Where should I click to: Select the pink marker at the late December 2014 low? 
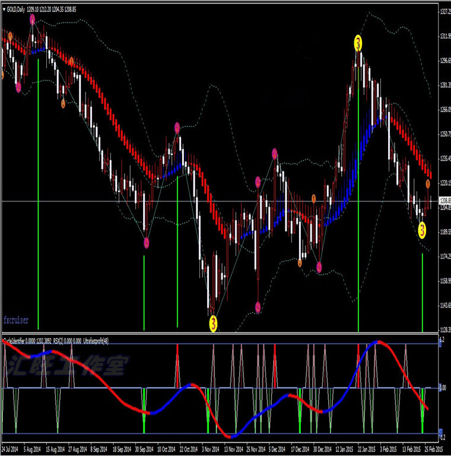319,267
